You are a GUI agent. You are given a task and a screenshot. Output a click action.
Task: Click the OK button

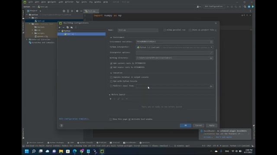click(x=186, y=125)
